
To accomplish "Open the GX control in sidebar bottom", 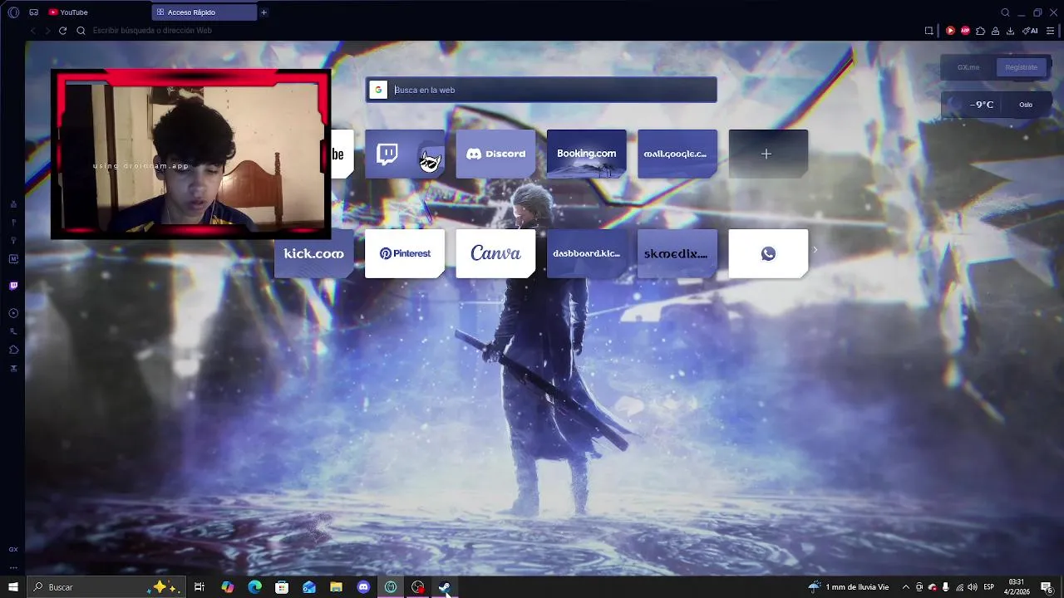I will pyautogui.click(x=13, y=549).
